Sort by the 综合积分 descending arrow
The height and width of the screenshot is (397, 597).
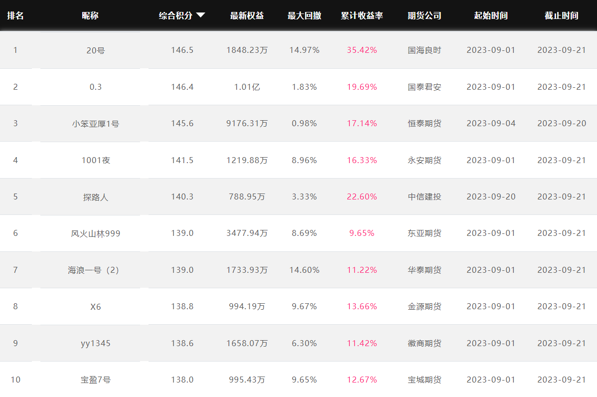pyautogui.click(x=201, y=15)
